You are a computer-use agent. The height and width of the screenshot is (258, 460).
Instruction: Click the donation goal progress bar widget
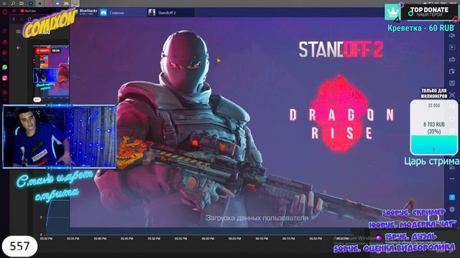(434, 128)
